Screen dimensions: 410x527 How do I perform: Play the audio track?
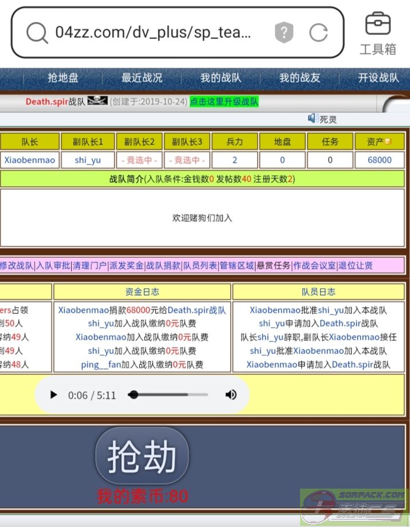click(x=54, y=395)
